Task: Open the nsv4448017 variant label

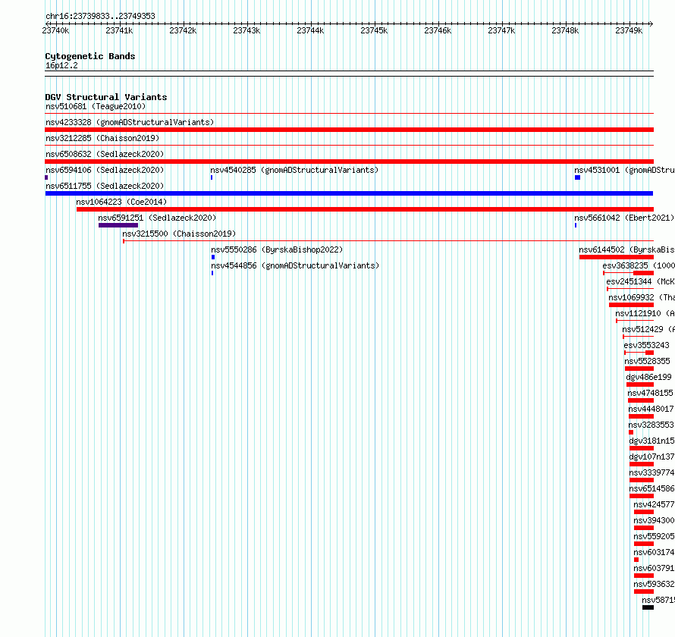Action: click(x=651, y=409)
